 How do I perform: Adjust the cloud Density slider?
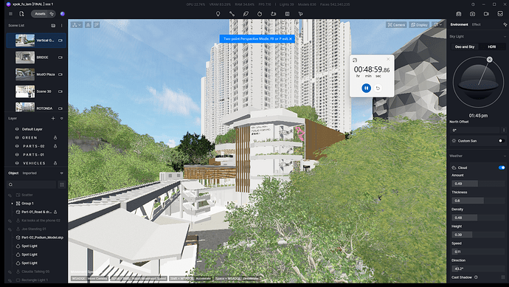pyautogui.click(x=478, y=218)
